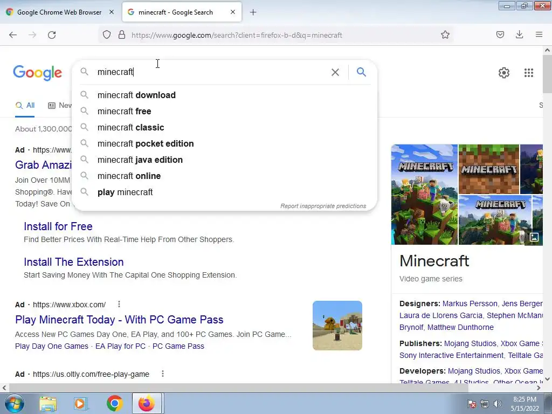Open the News results tab

pyautogui.click(x=60, y=105)
